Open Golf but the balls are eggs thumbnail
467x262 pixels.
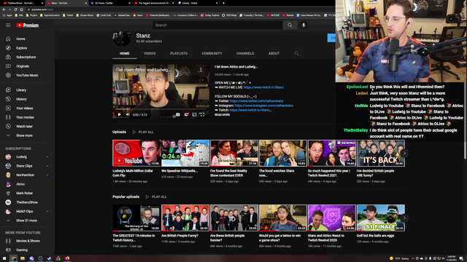pyautogui.click(x=381, y=218)
